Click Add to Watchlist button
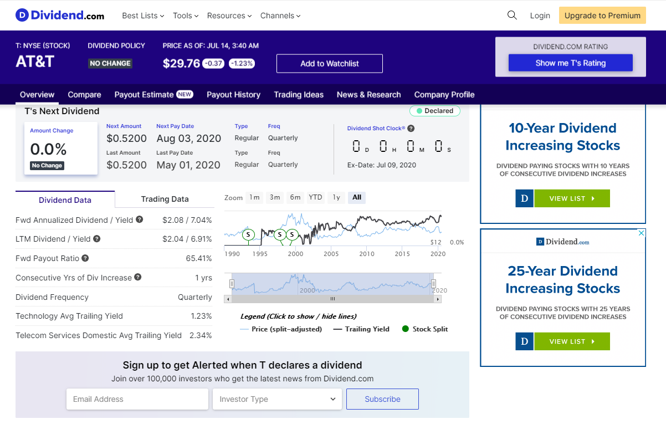Viewport: 666px width, 424px height. coord(330,63)
